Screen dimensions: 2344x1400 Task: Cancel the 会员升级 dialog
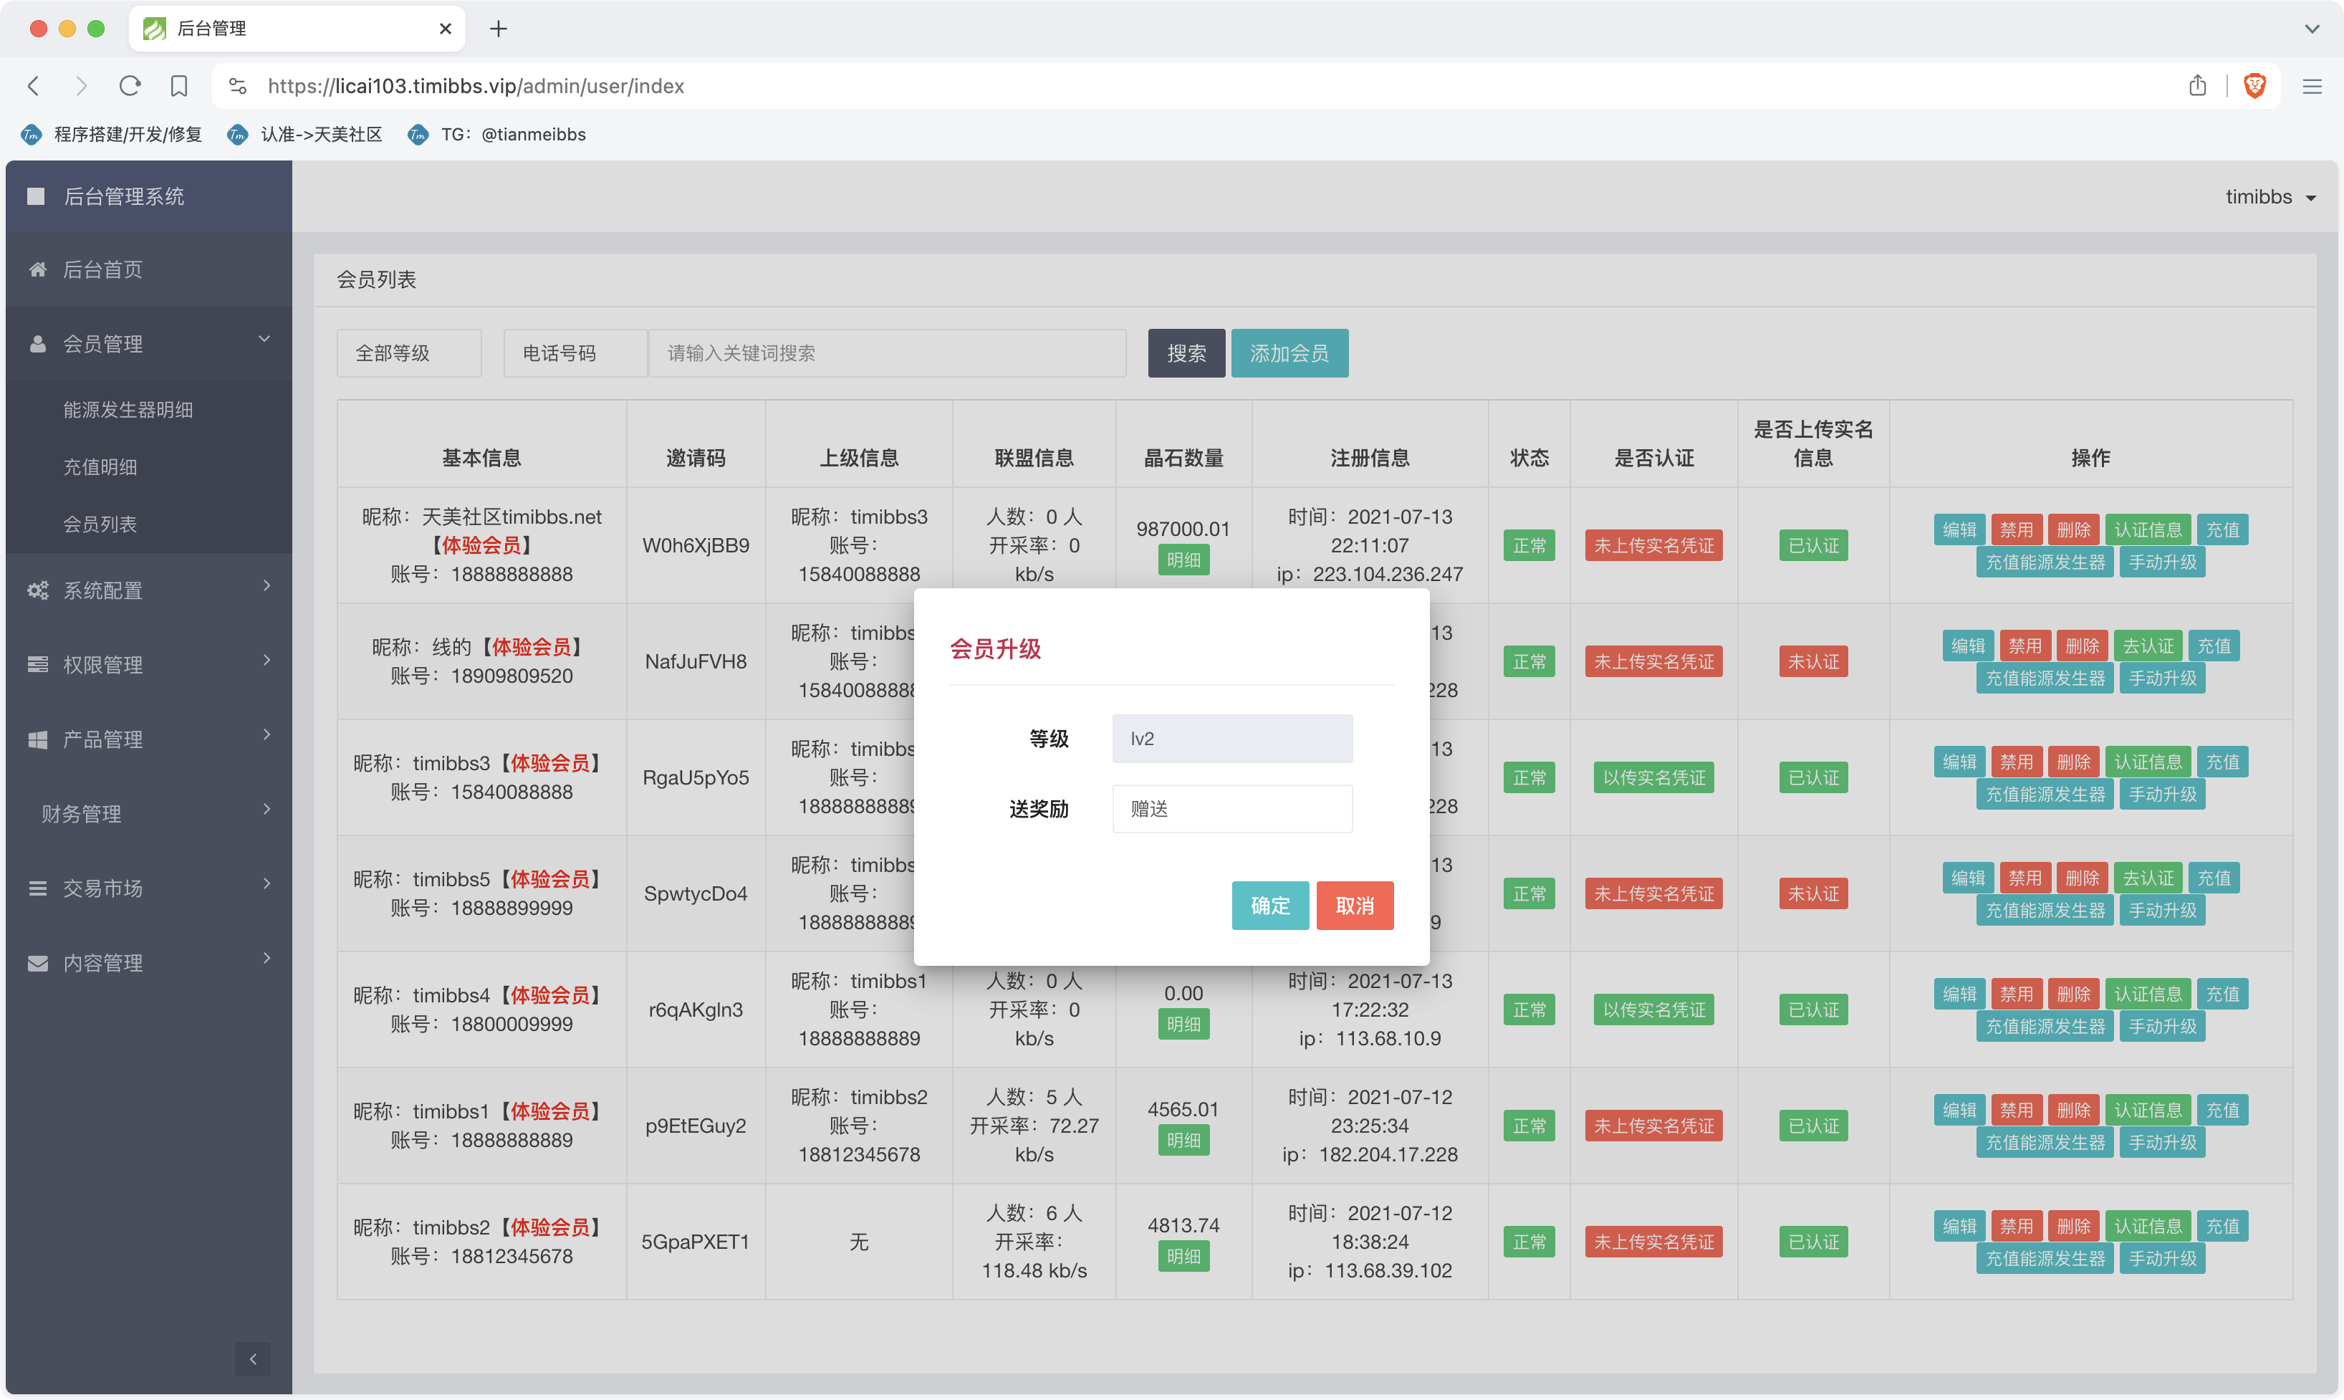point(1355,906)
